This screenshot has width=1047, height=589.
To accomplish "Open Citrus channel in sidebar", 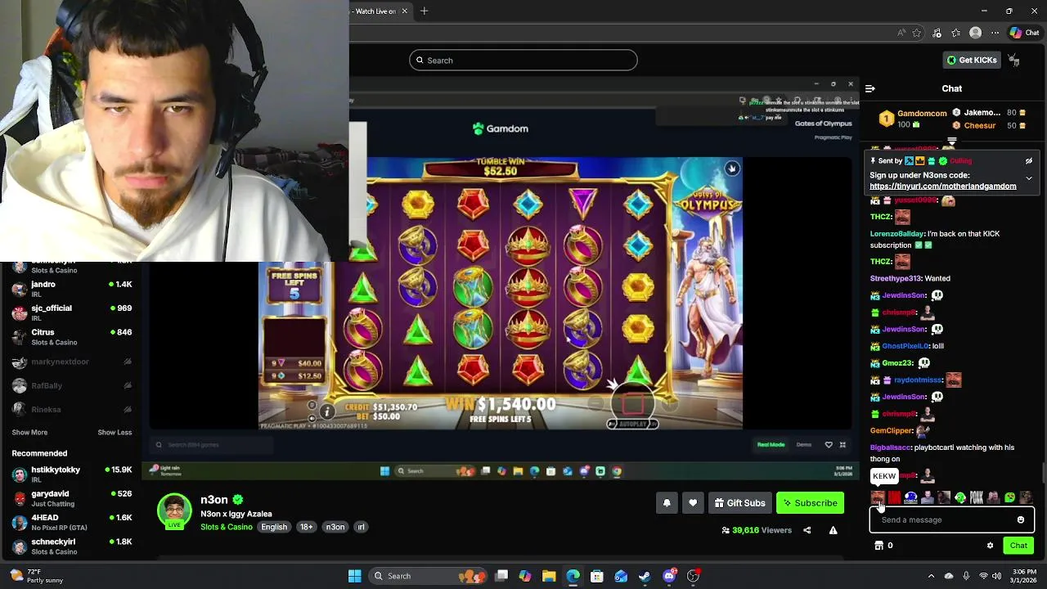I will (x=72, y=337).
